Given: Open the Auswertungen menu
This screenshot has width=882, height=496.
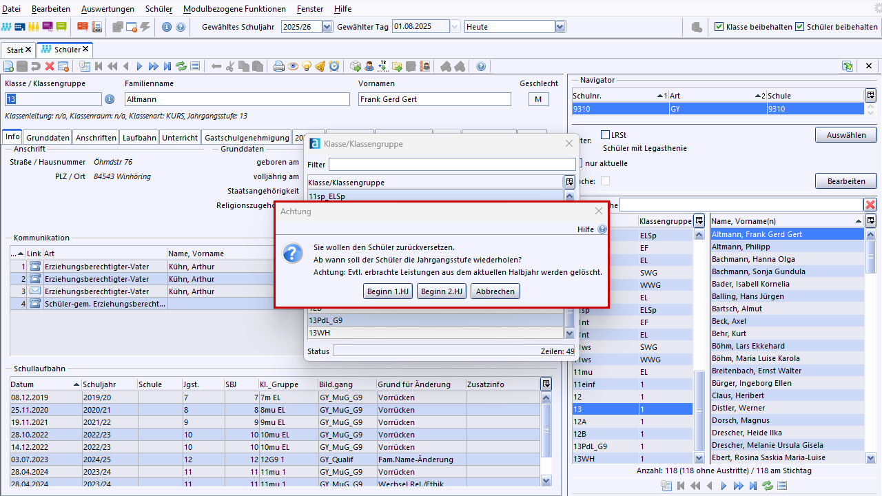Looking at the screenshot, I should click(107, 9).
